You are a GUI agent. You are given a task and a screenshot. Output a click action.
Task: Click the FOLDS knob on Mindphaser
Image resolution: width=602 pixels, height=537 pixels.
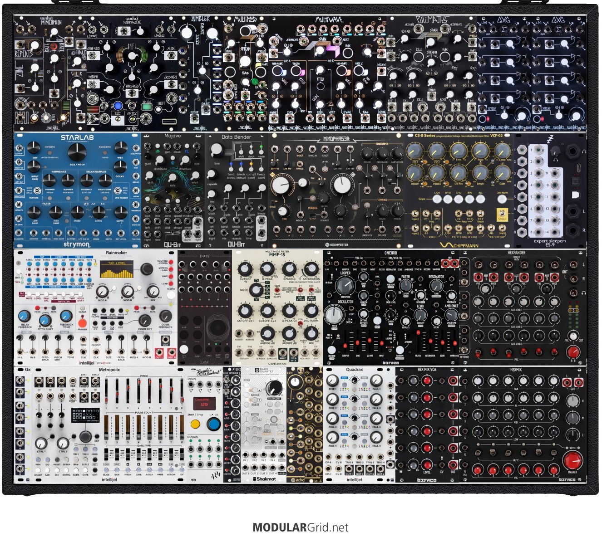pyautogui.click(x=367, y=153)
